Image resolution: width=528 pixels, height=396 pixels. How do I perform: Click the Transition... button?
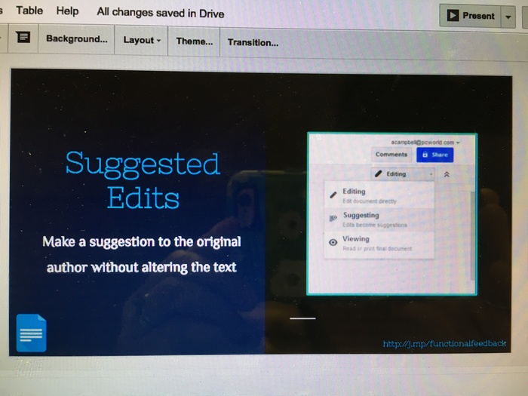tap(253, 42)
